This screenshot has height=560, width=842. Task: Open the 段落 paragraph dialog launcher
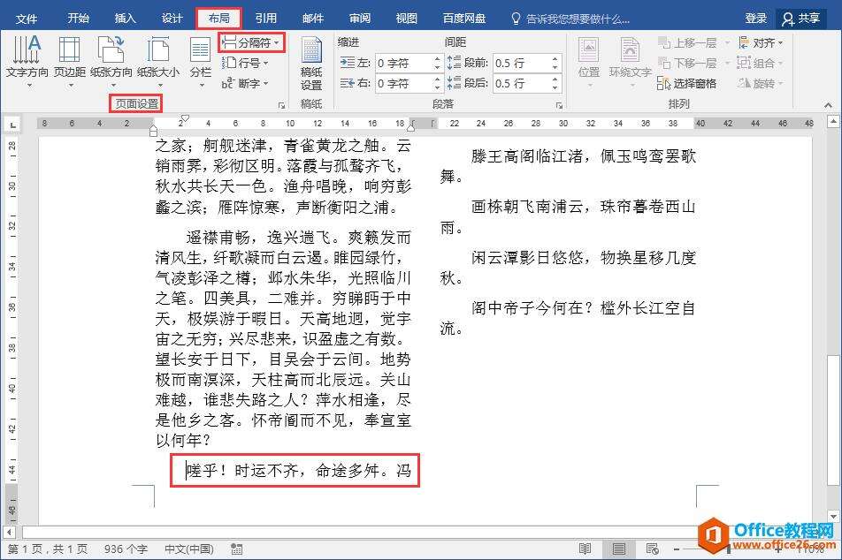[559, 106]
